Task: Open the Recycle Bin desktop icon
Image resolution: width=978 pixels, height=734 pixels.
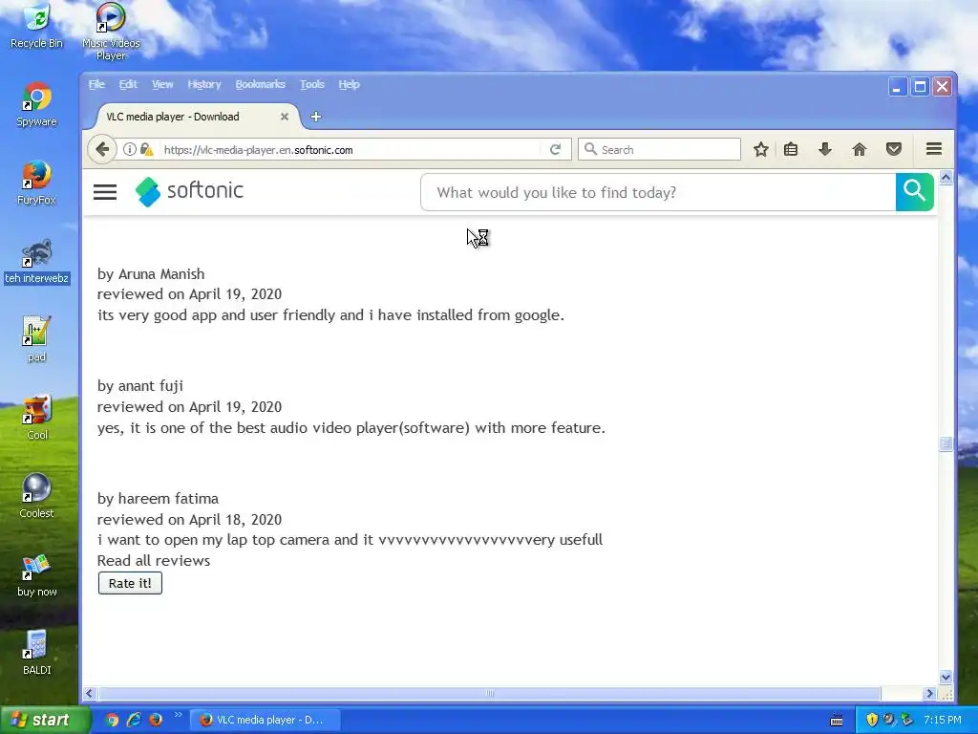Action: 36,26
